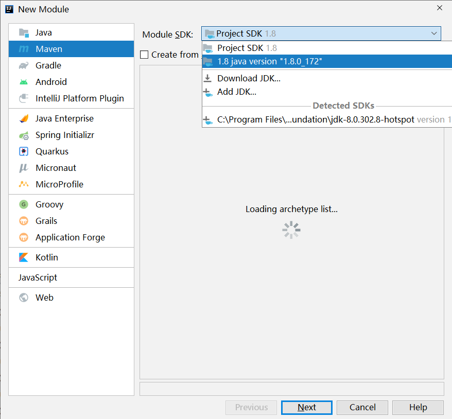Choose Add JDK... from the SDK list
The height and width of the screenshot is (419, 452).
coord(327,92)
